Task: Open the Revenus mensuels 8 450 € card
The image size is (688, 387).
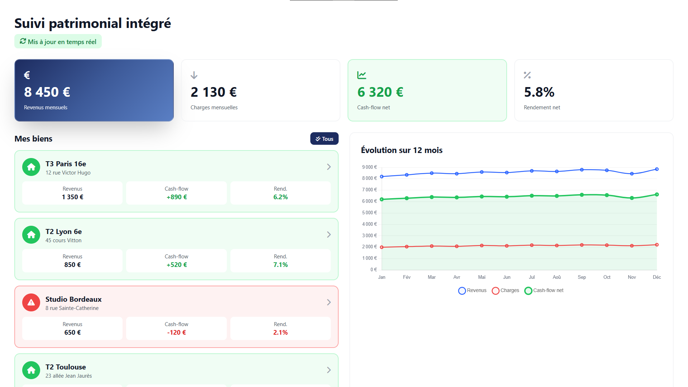Action: click(94, 90)
